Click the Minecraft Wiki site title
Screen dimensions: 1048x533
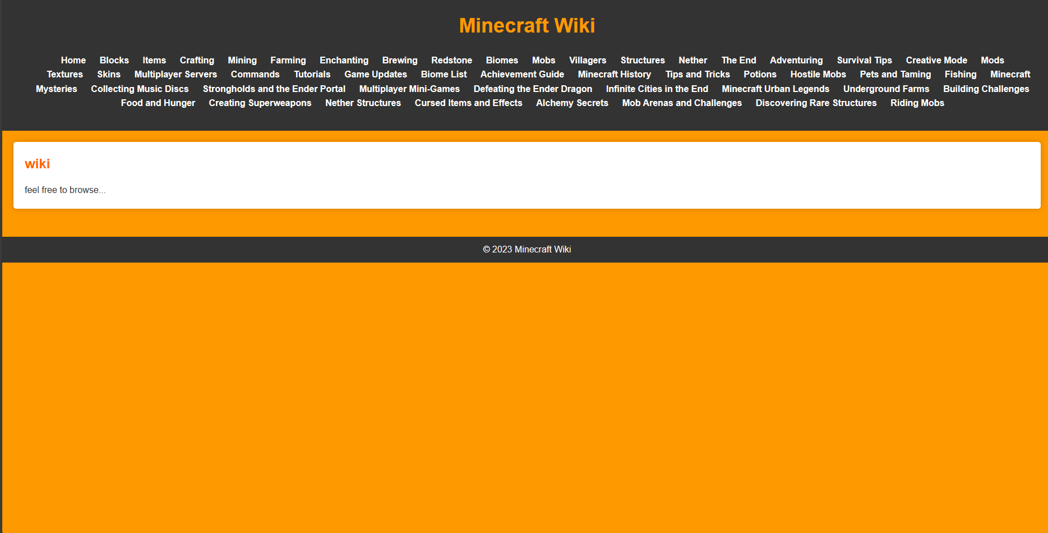tap(527, 25)
